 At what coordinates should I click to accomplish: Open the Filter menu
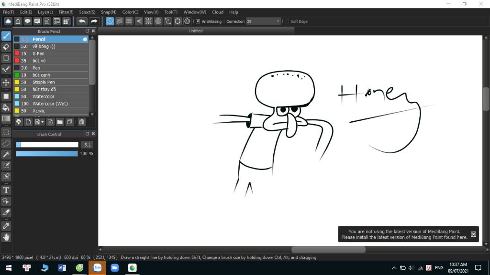click(66, 12)
